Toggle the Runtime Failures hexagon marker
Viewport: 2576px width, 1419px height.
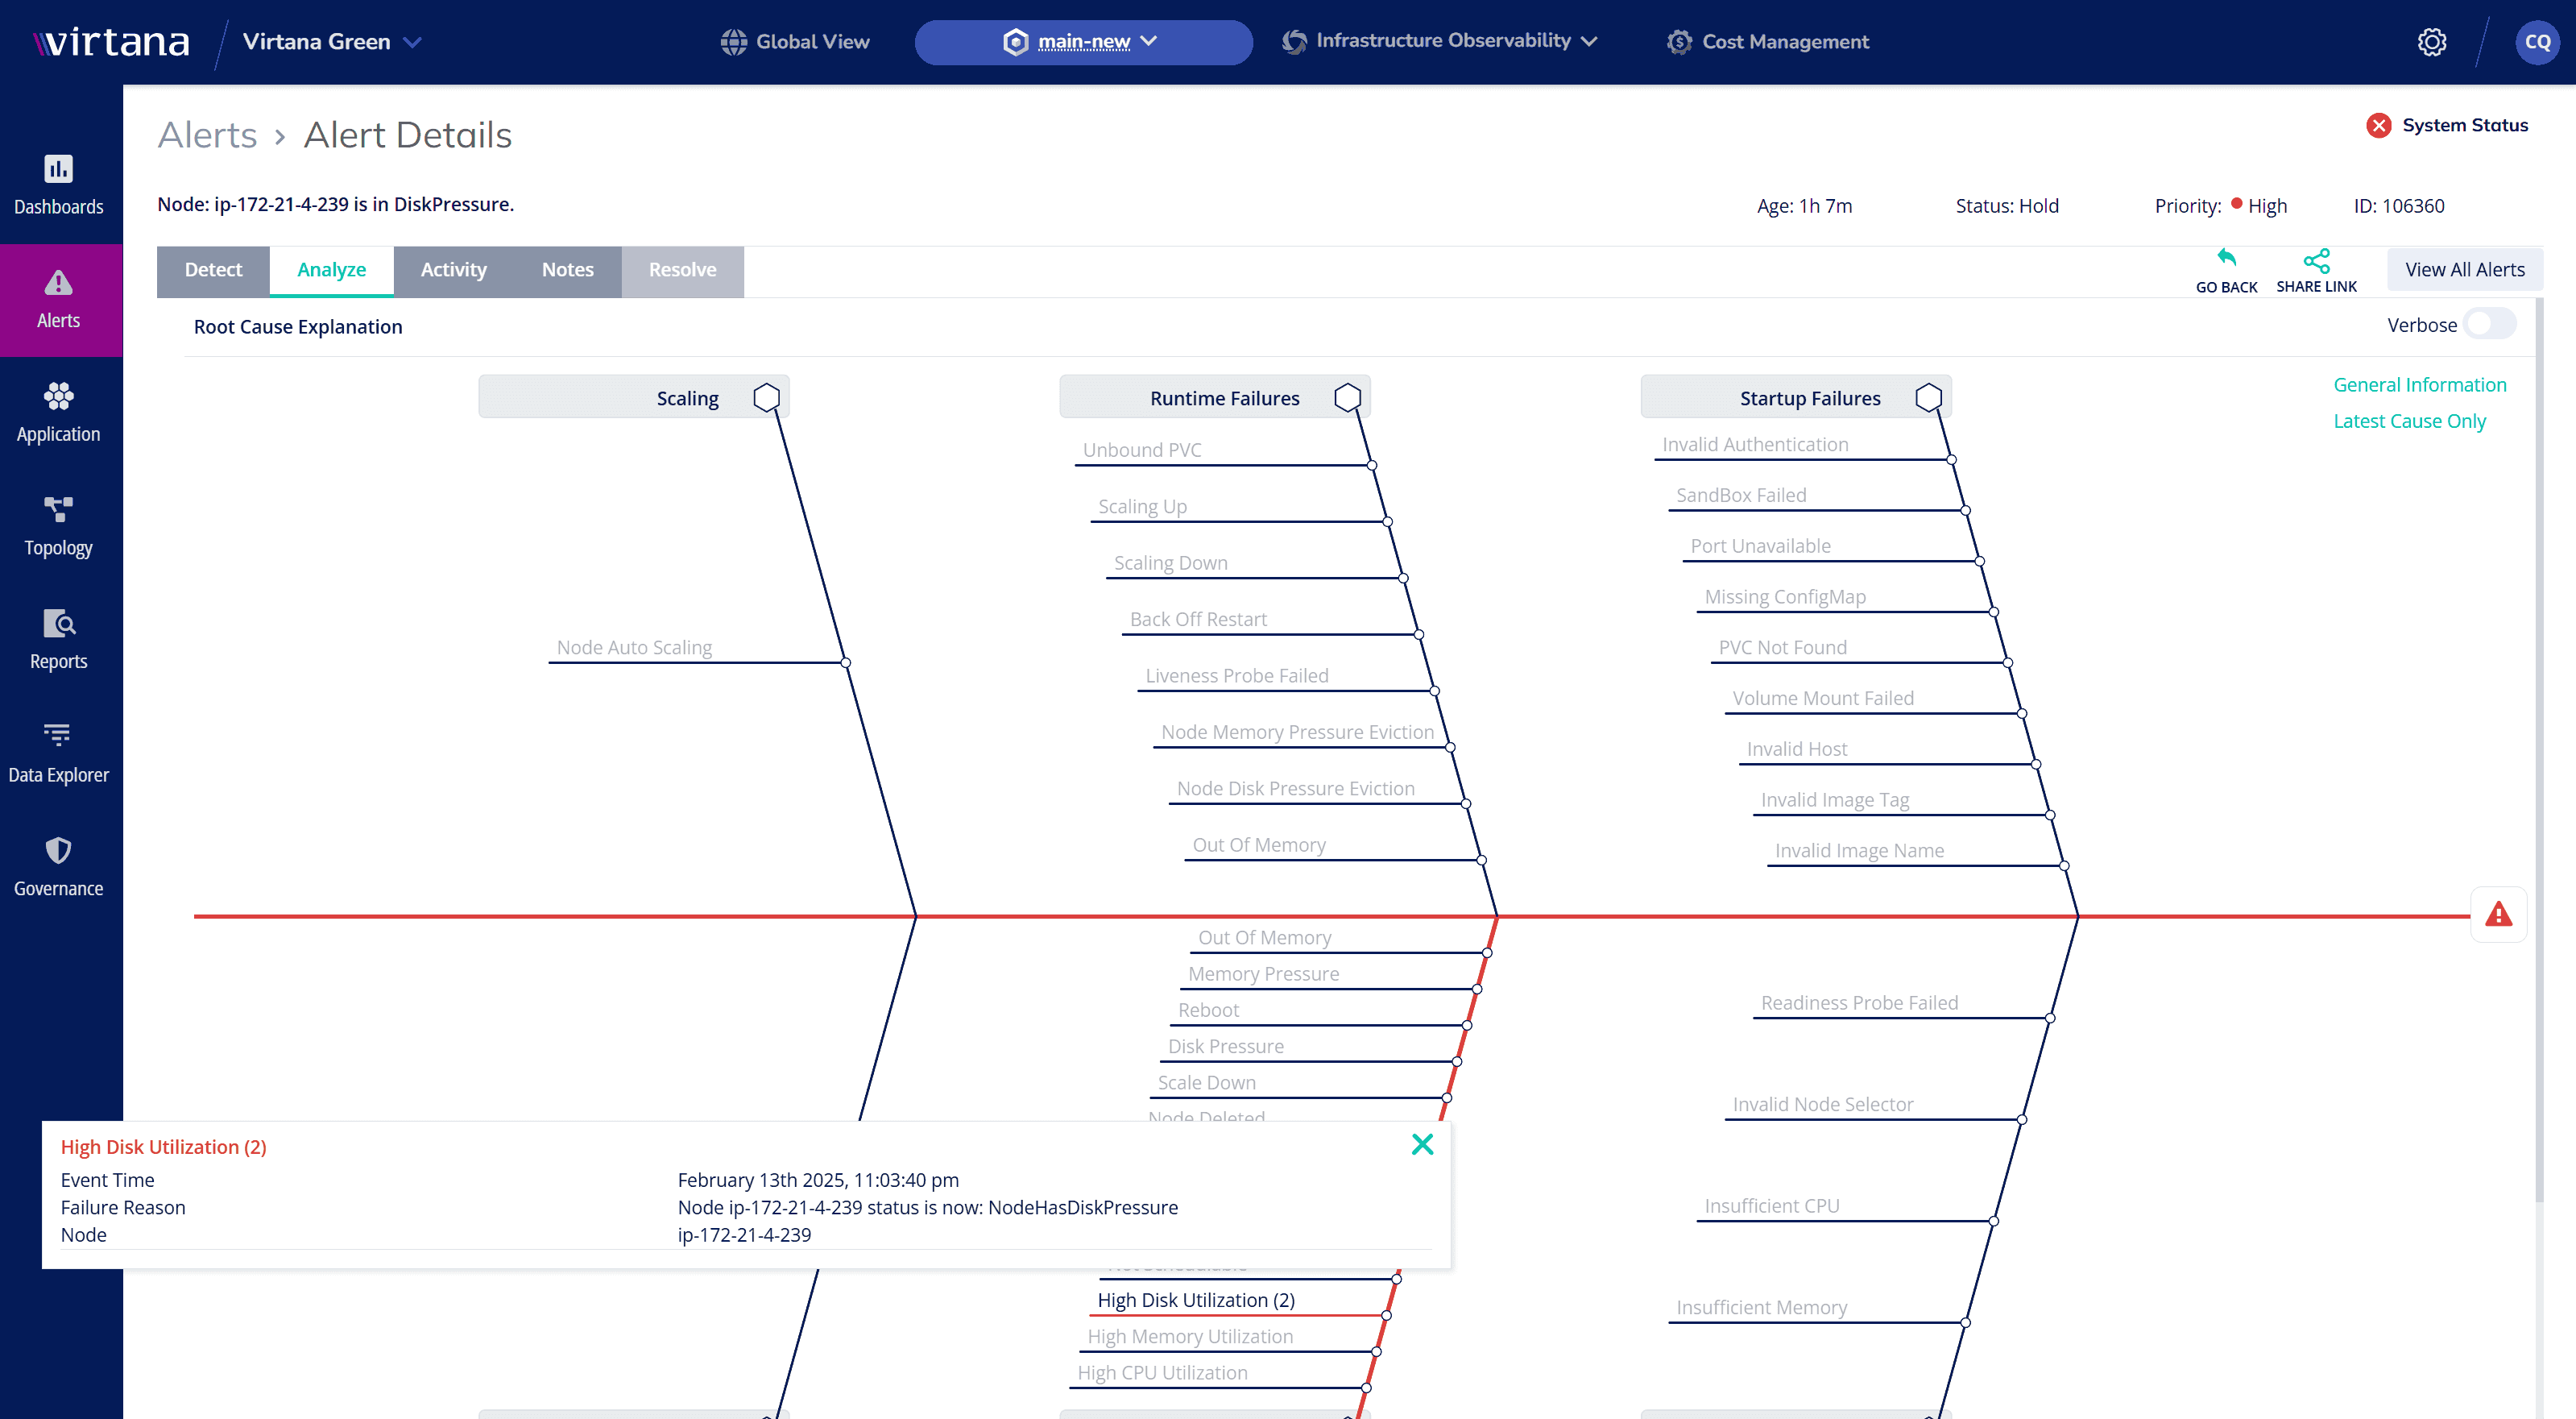(x=1347, y=397)
